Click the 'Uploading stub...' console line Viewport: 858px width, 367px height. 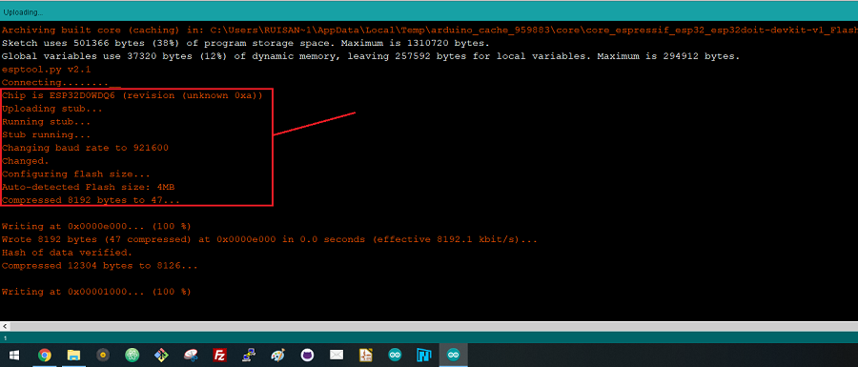click(52, 109)
